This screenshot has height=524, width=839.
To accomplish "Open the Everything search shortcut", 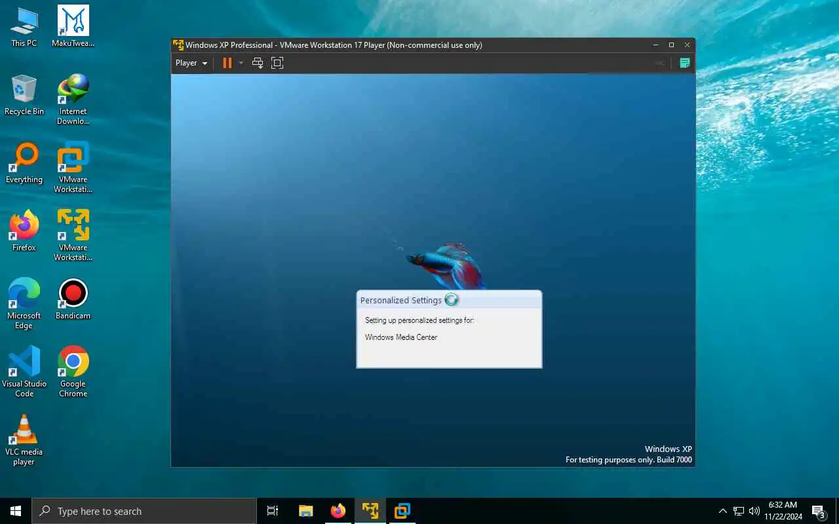I will pyautogui.click(x=24, y=163).
